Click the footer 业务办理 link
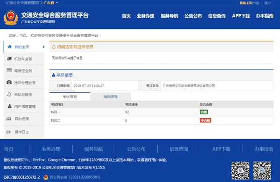 click(51, 149)
